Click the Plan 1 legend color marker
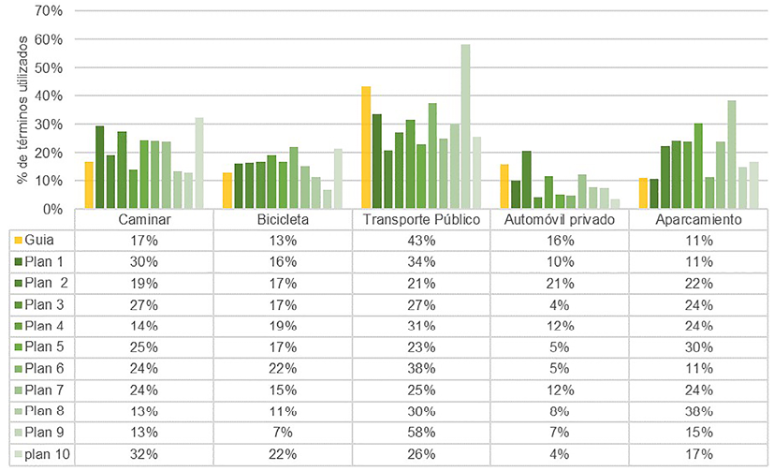Image resolution: width=774 pixels, height=471 pixels. [19, 259]
